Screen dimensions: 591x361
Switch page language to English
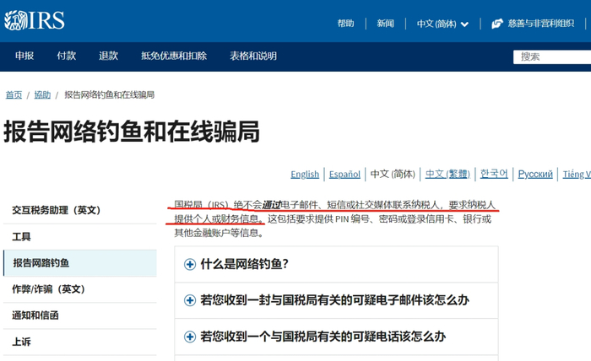pos(305,175)
